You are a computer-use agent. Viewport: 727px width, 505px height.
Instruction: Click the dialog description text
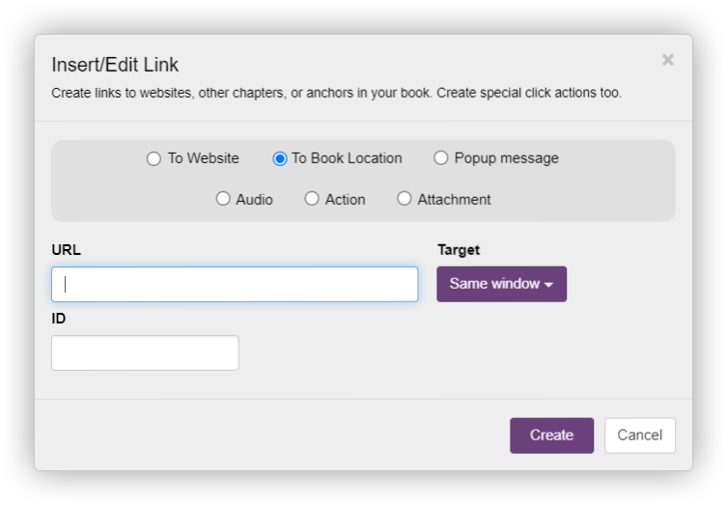(x=336, y=94)
